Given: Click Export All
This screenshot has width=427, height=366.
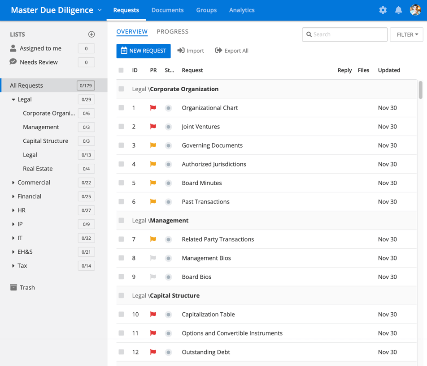Looking at the screenshot, I should click(x=232, y=51).
